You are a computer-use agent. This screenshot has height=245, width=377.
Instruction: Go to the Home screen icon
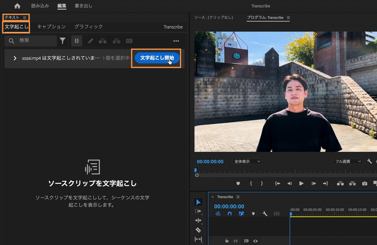[17, 6]
